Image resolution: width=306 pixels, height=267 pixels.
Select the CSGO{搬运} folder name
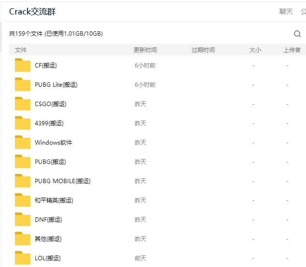click(51, 104)
